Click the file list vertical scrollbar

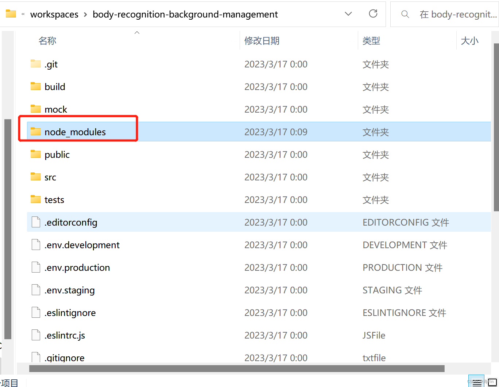point(496,127)
